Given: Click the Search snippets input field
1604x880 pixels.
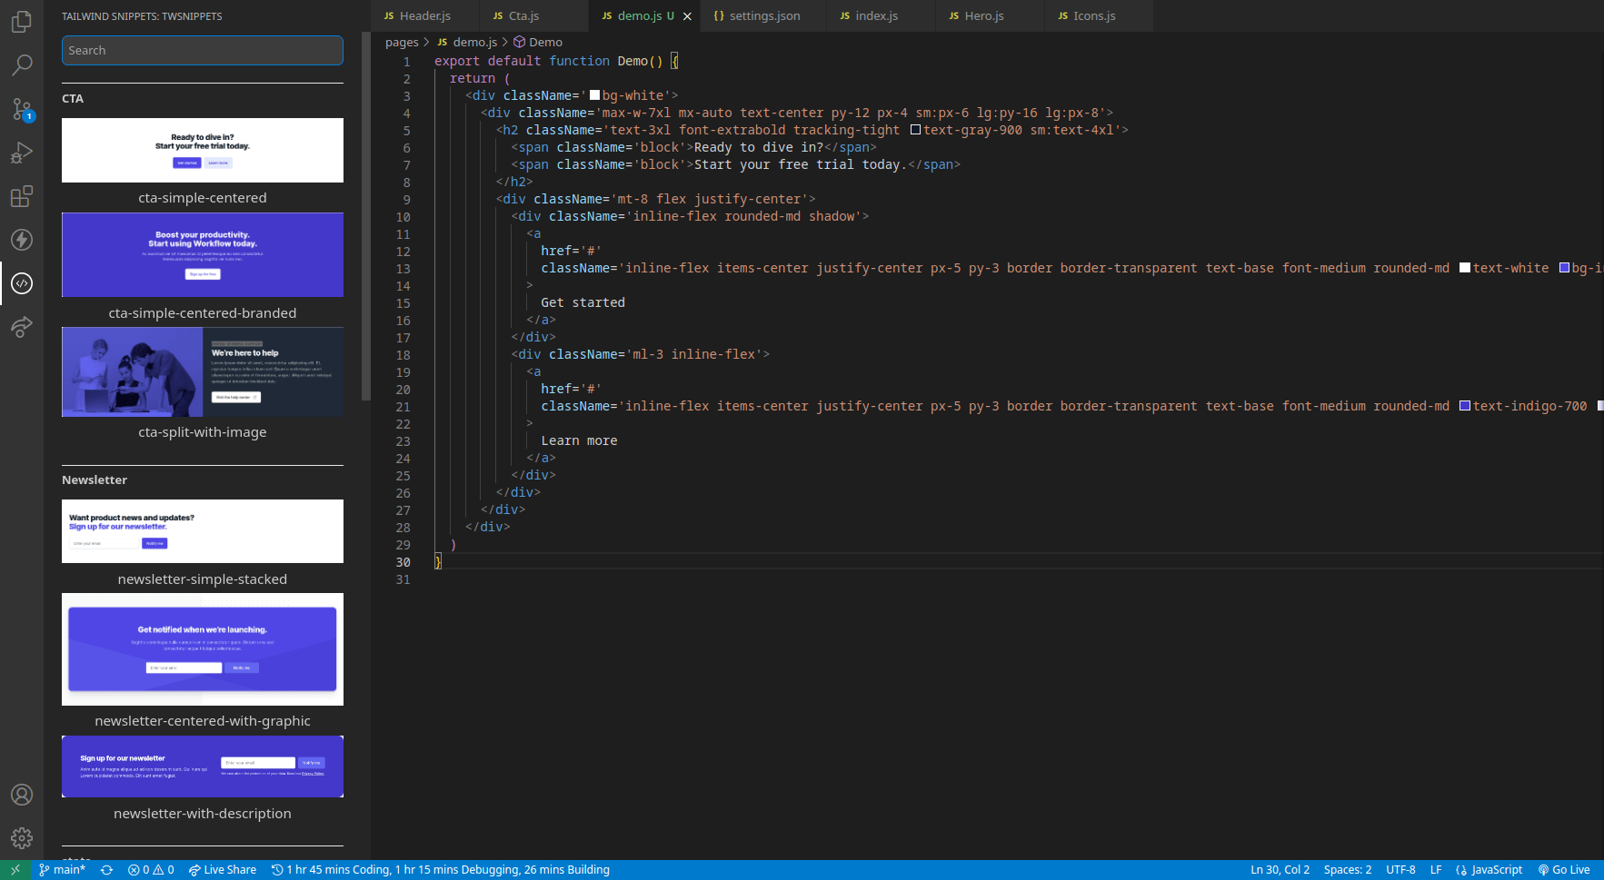Looking at the screenshot, I should (203, 51).
